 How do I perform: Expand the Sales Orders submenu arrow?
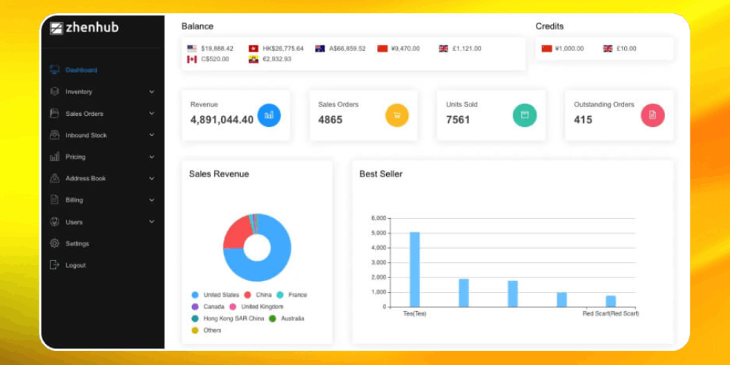point(152,114)
